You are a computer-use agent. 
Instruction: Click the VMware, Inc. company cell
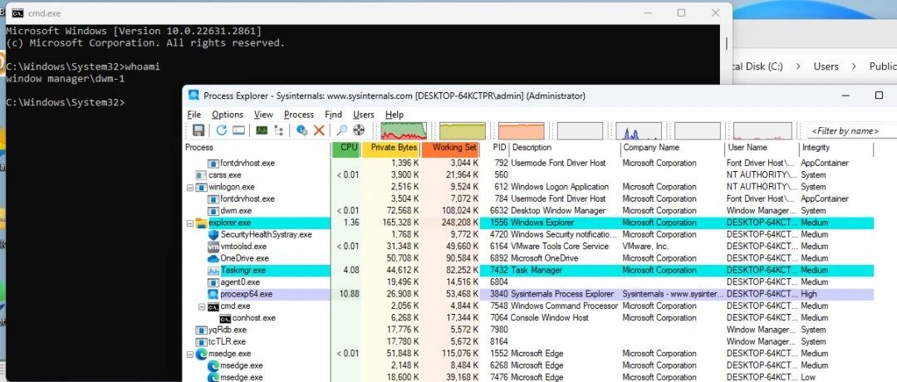645,247
